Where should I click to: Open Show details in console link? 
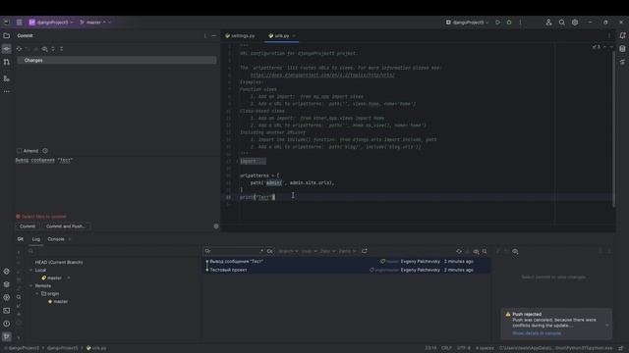click(537, 333)
